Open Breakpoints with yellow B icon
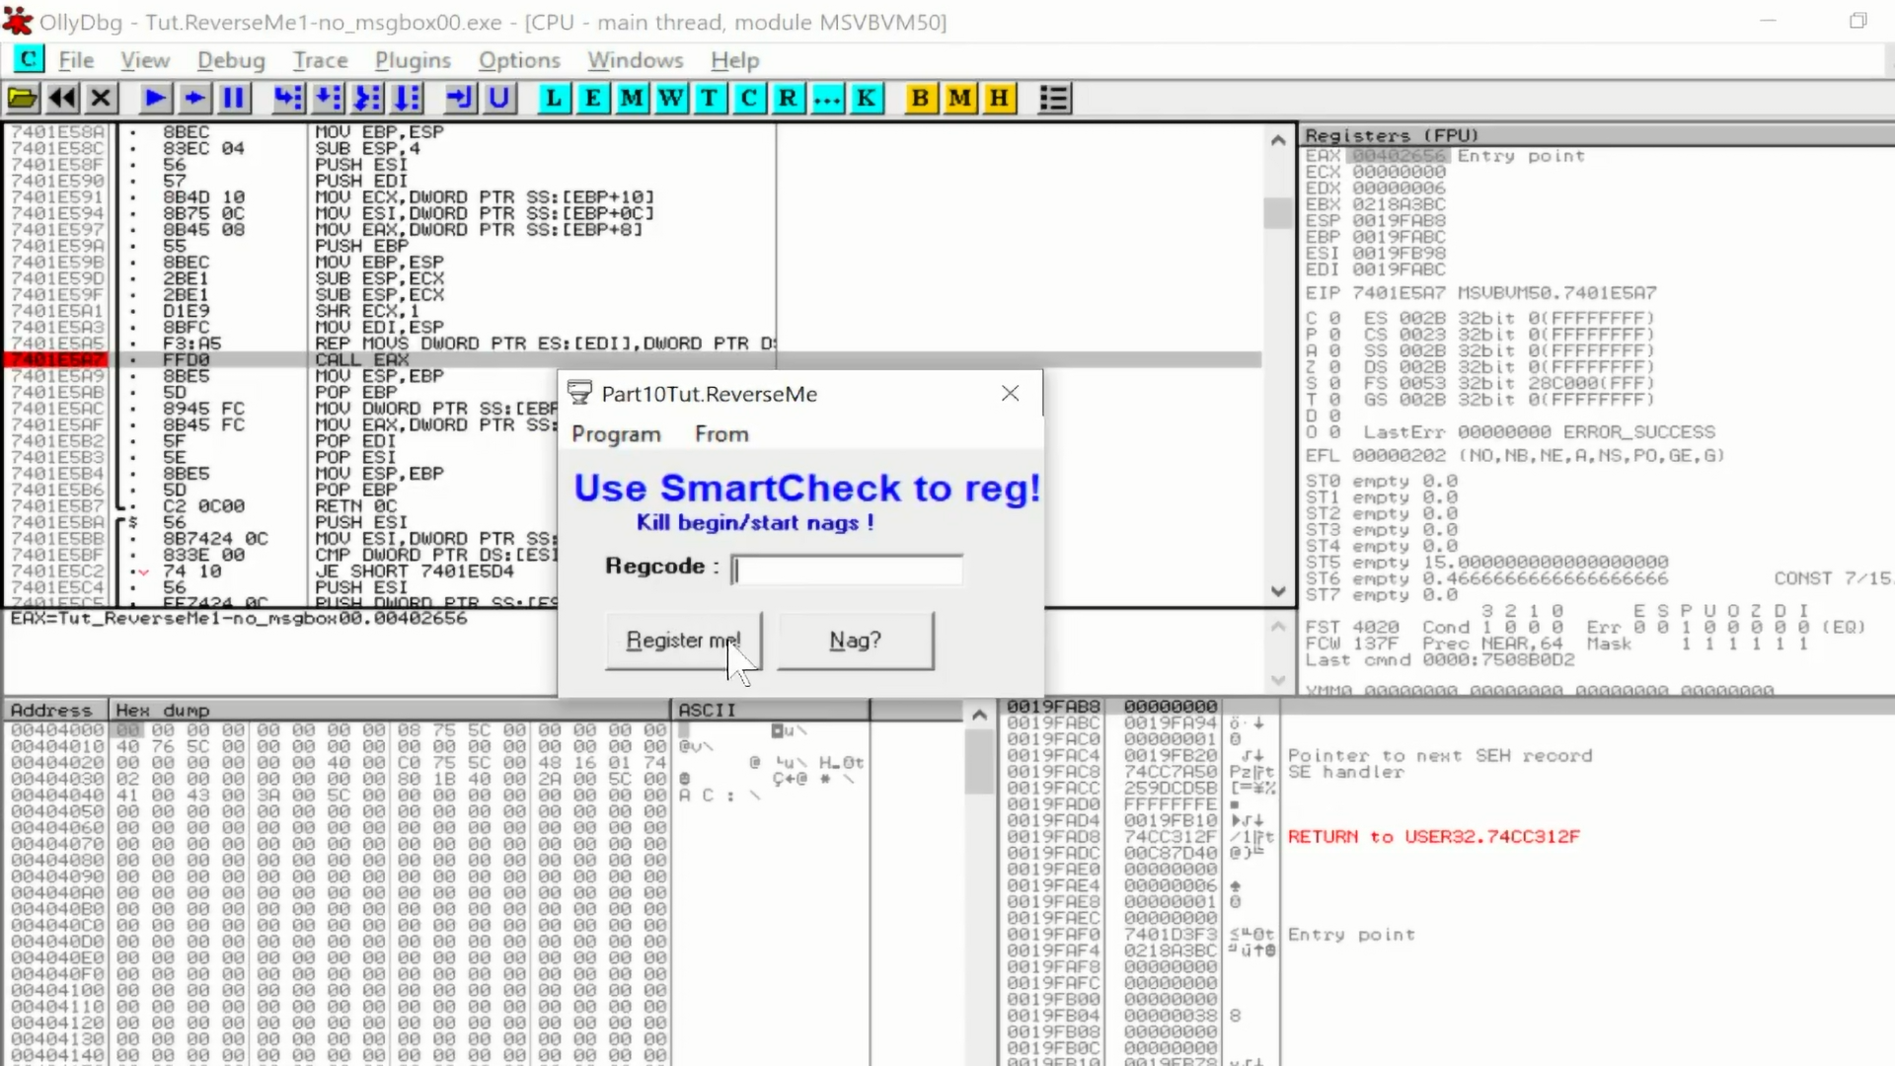1895x1066 pixels. (920, 98)
